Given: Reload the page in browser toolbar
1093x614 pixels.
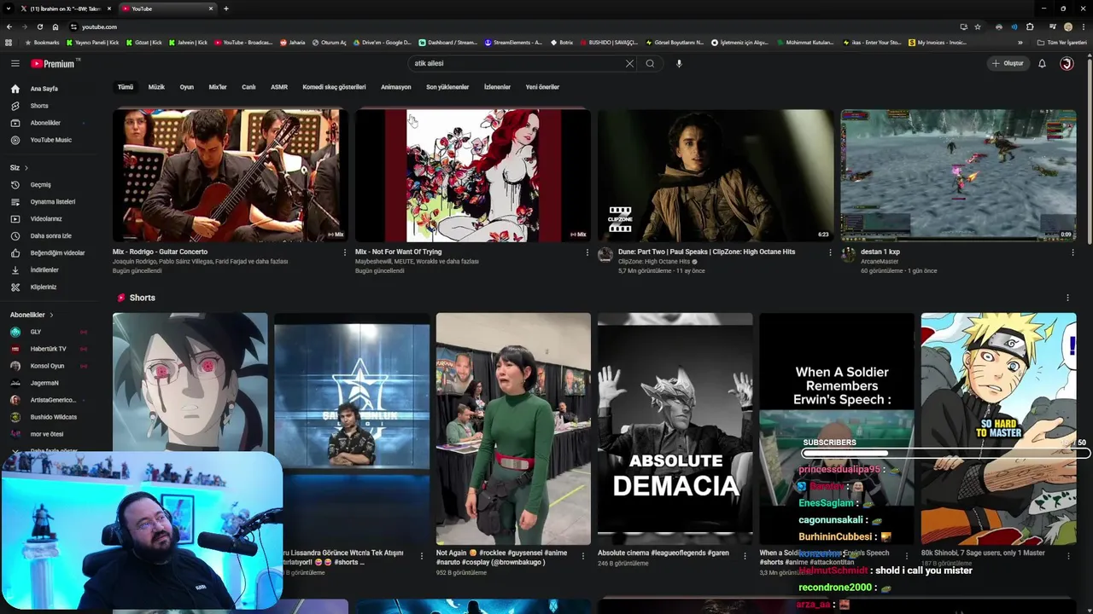Looking at the screenshot, I should (x=41, y=26).
